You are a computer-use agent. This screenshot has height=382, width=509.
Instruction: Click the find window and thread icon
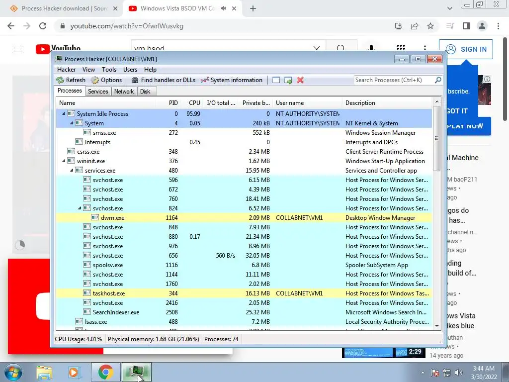288,80
